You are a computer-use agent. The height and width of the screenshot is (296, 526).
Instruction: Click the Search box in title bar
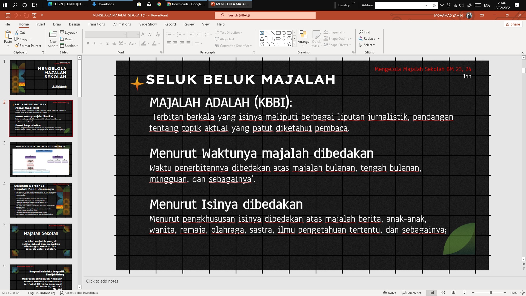click(265, 15)
